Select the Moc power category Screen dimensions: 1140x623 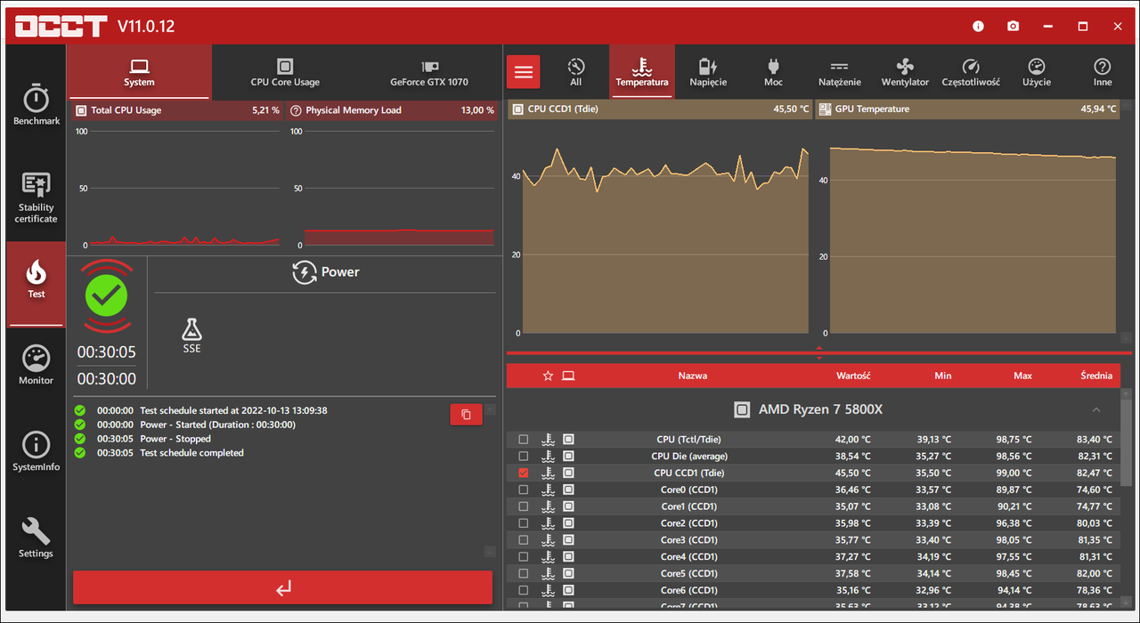(x=773, y=72)
